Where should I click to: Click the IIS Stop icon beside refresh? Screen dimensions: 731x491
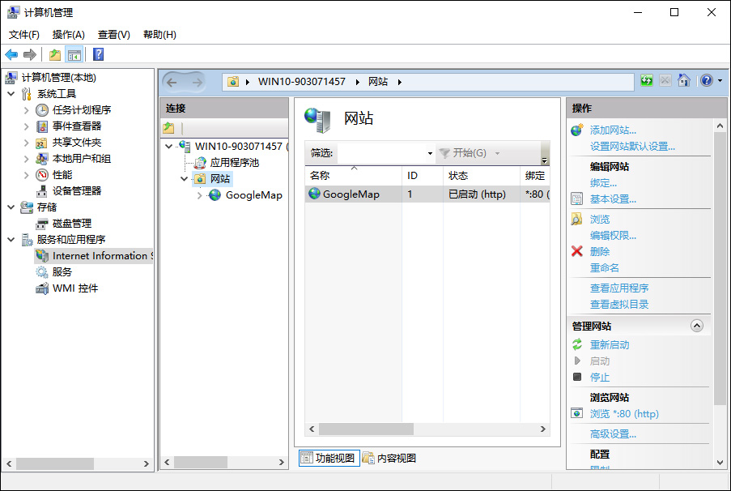(665, 80)
